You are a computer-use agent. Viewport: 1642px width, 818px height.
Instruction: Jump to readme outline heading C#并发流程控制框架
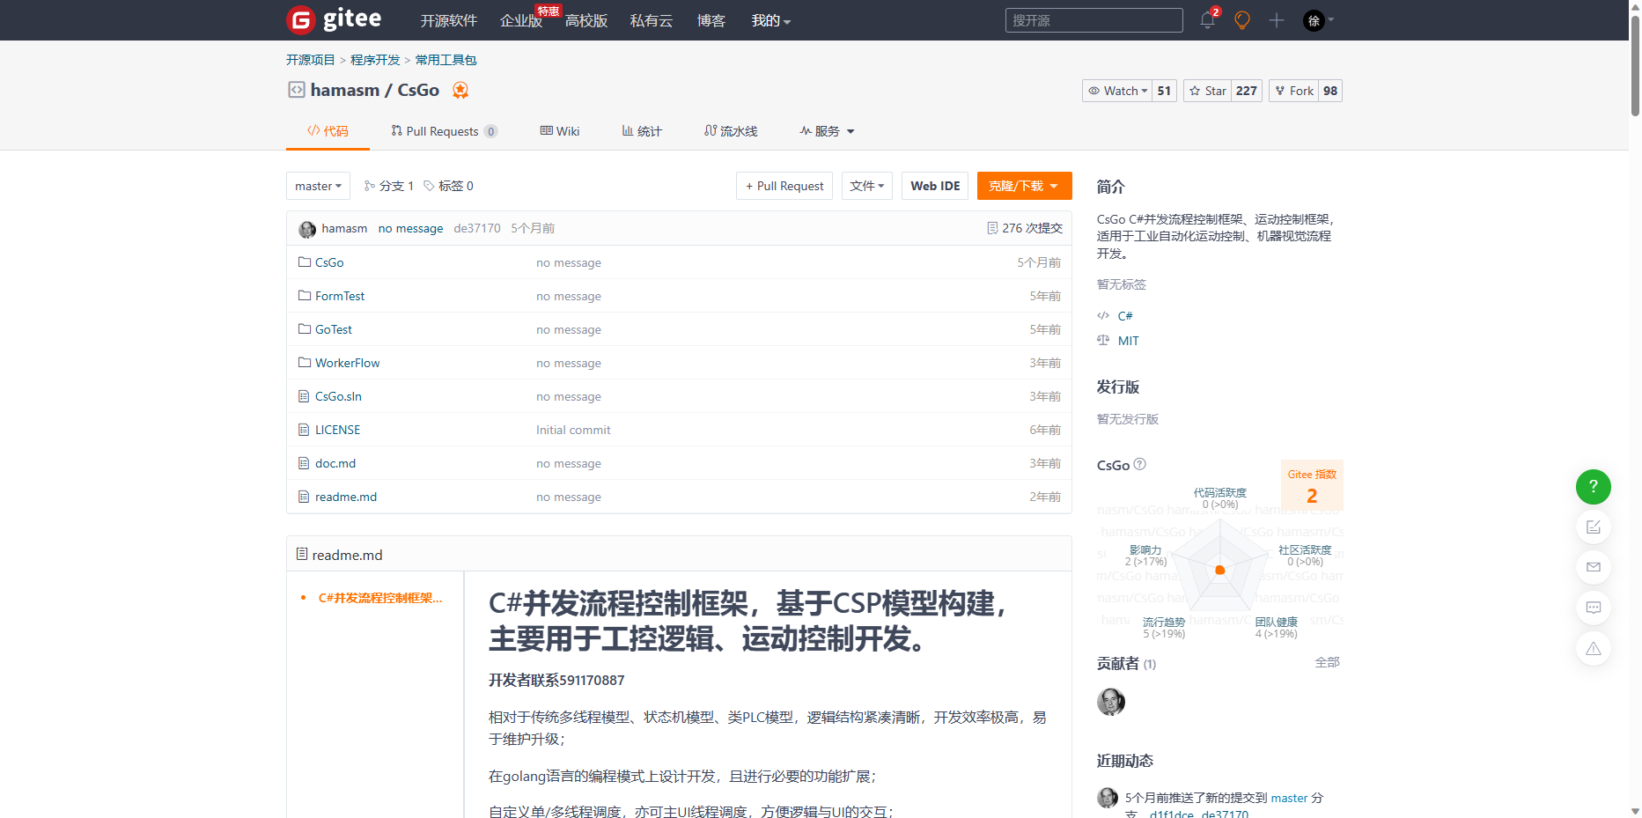click(380, 598)
